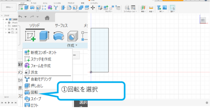Click the timeline Play button

9,103
